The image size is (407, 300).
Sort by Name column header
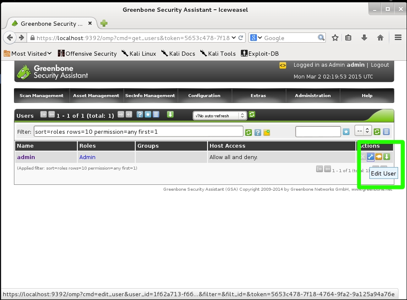click(x=25, y=146)
